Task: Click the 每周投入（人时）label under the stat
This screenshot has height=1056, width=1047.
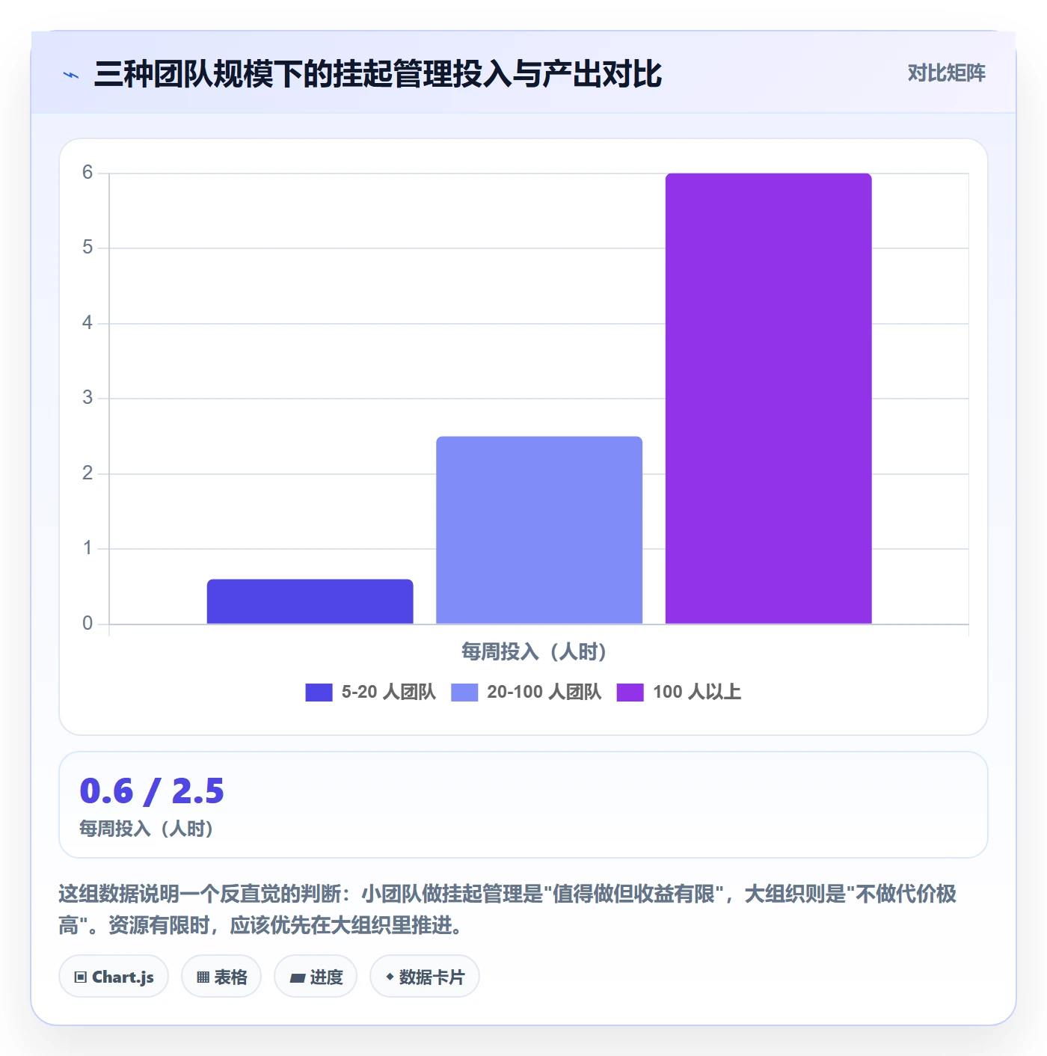Action: pyautogui.click(x=147, y=829)
